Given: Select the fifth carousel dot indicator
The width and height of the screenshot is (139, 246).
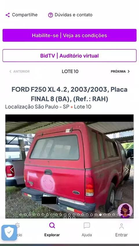Looking at the screenshot, I should [39, 215].
